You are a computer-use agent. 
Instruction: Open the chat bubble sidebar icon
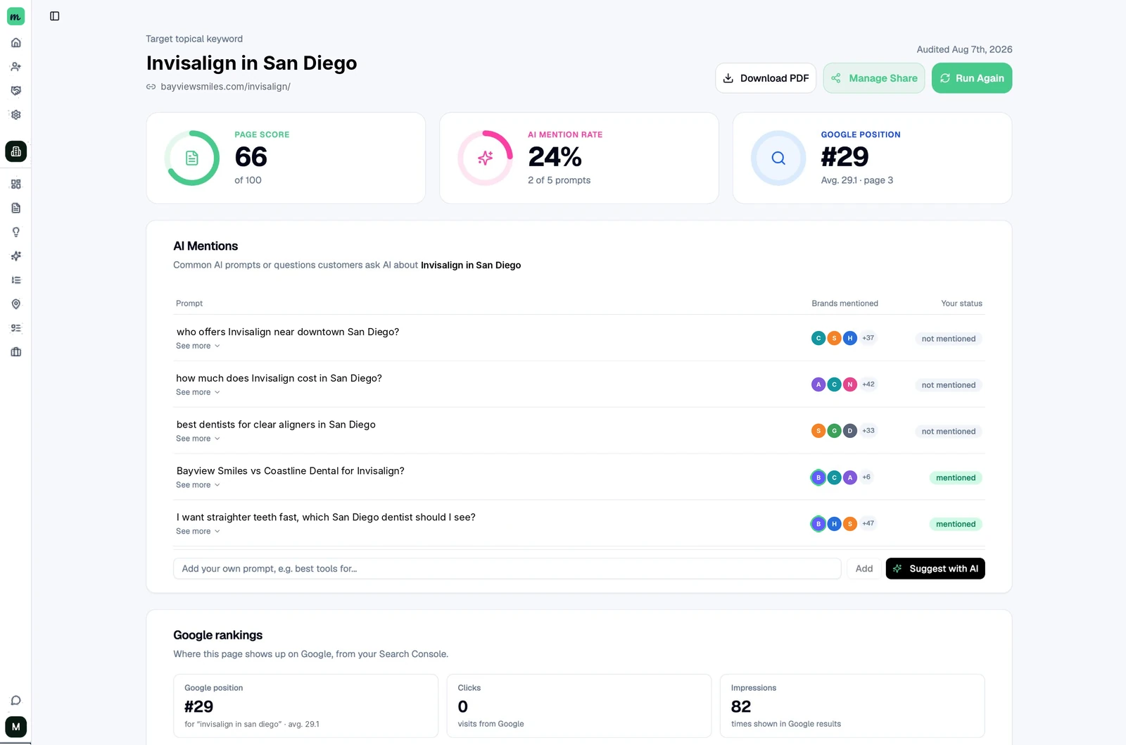coord(15,701)
